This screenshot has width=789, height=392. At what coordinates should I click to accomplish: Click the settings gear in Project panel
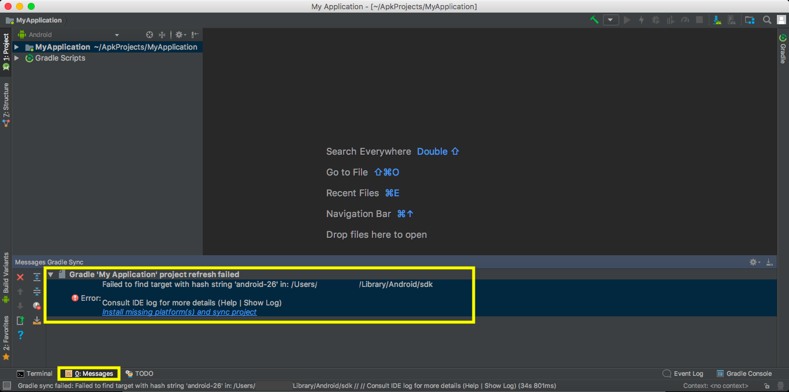tap(179, 34)
